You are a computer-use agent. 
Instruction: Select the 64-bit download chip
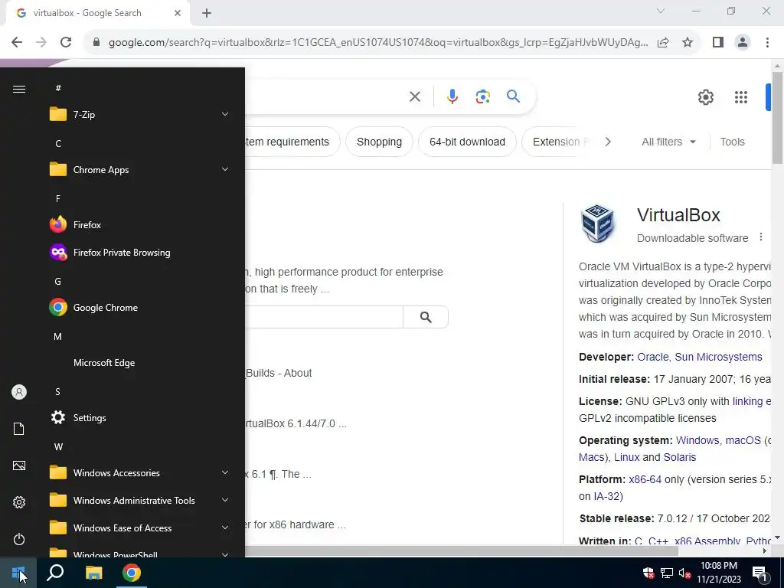[x=467, y=142]
